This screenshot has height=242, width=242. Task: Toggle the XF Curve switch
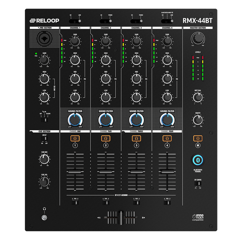point(198,183)
